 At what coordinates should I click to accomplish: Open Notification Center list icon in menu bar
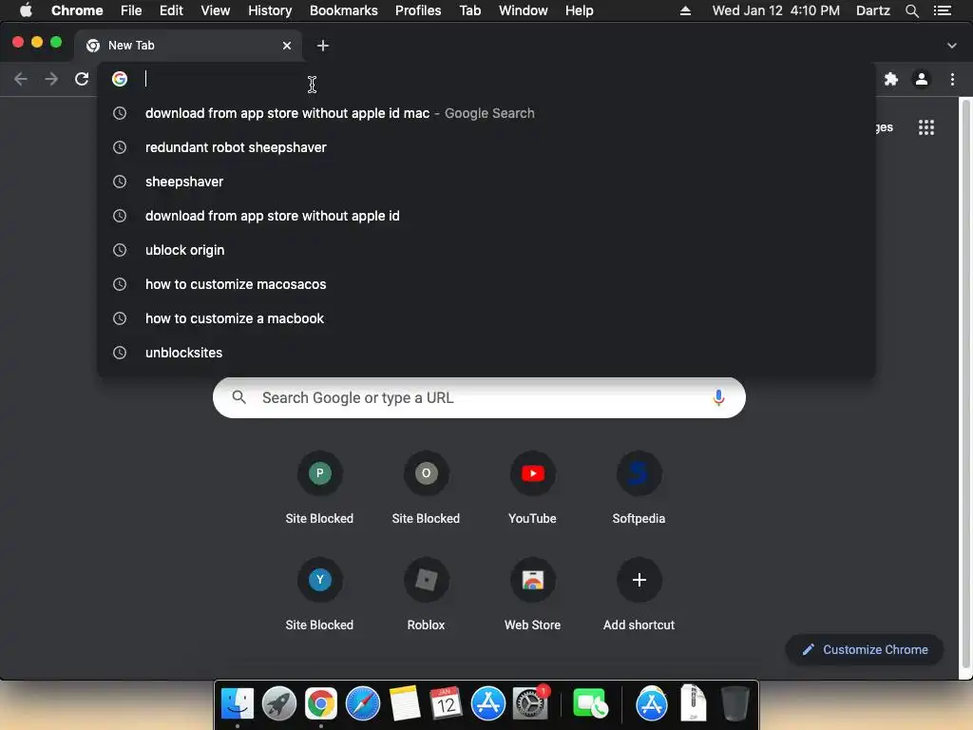click(x=943, y=10)
